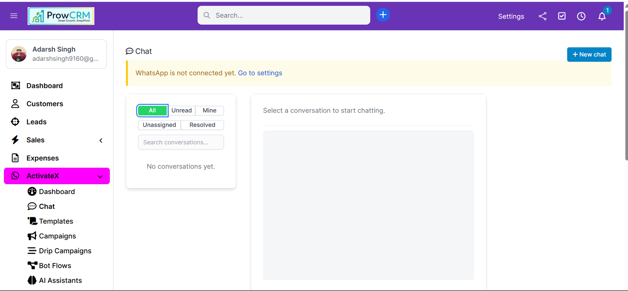Image resolution: width=628 pixels, height=291 pixels.
Task: Collapse the ActivateX submenu chevron
Action: pyautogui.click(x=100, y=177)
